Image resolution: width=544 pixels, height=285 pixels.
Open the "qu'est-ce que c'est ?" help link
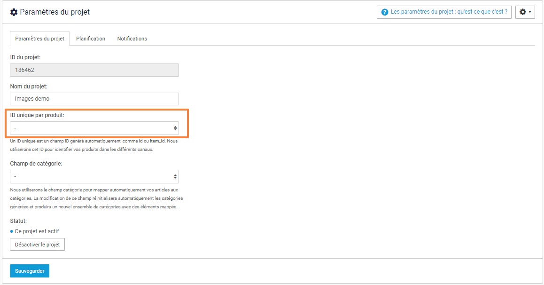coord(449,12)
